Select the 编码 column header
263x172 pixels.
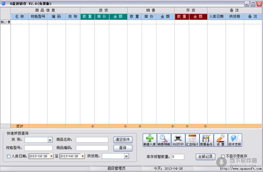pyautogui.click(x=57, y=17)
